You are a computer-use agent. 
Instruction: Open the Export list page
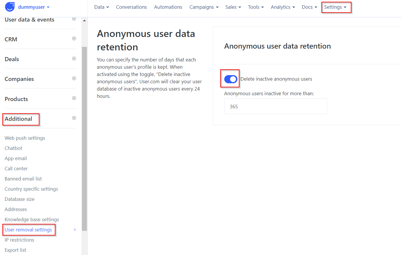point(15,250)
